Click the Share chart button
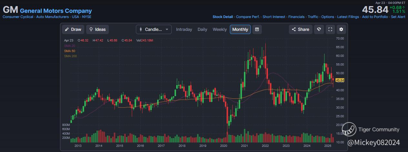Viewport: 408px width, 152px height. point(301,29)
